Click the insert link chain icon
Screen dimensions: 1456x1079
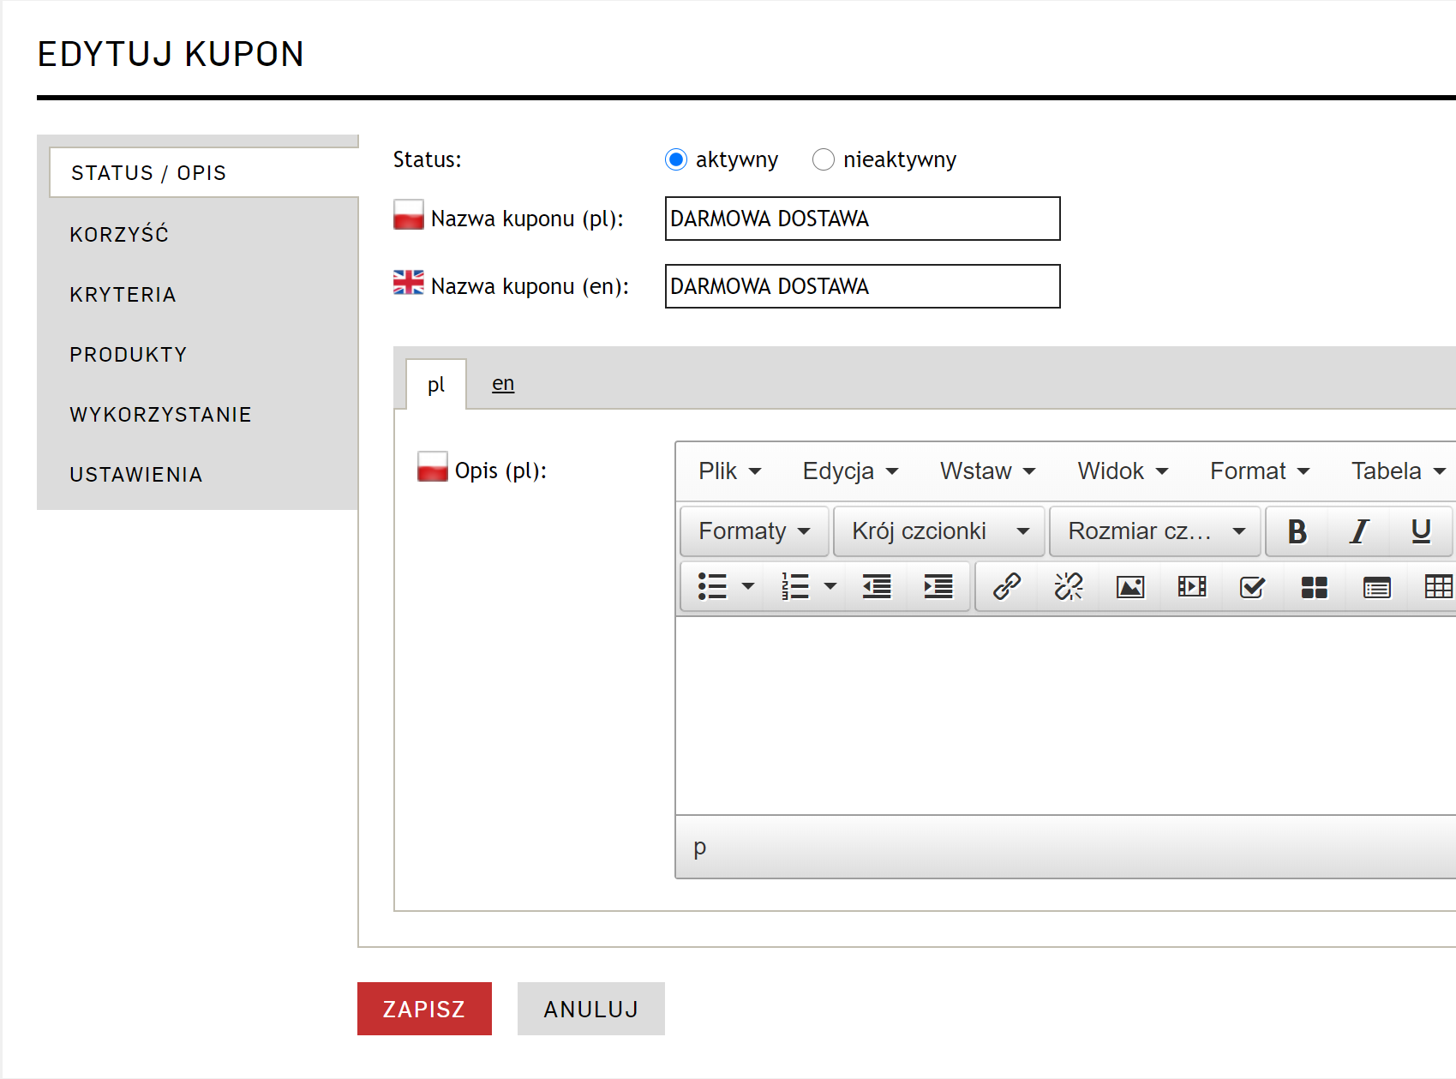[1006, 587]
